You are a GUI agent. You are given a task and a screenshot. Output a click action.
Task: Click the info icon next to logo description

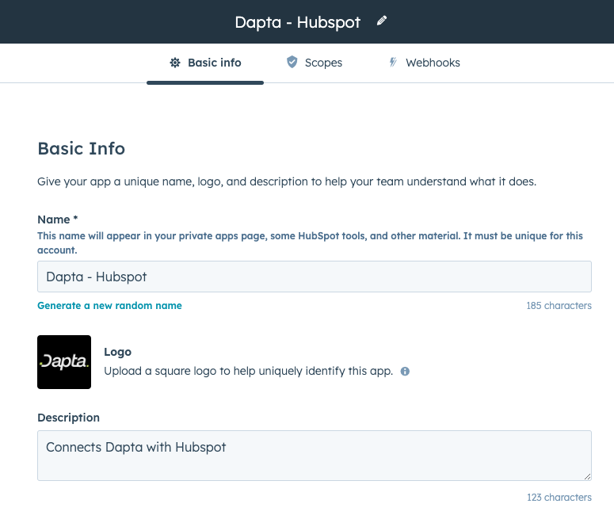[x=405, y=371]
